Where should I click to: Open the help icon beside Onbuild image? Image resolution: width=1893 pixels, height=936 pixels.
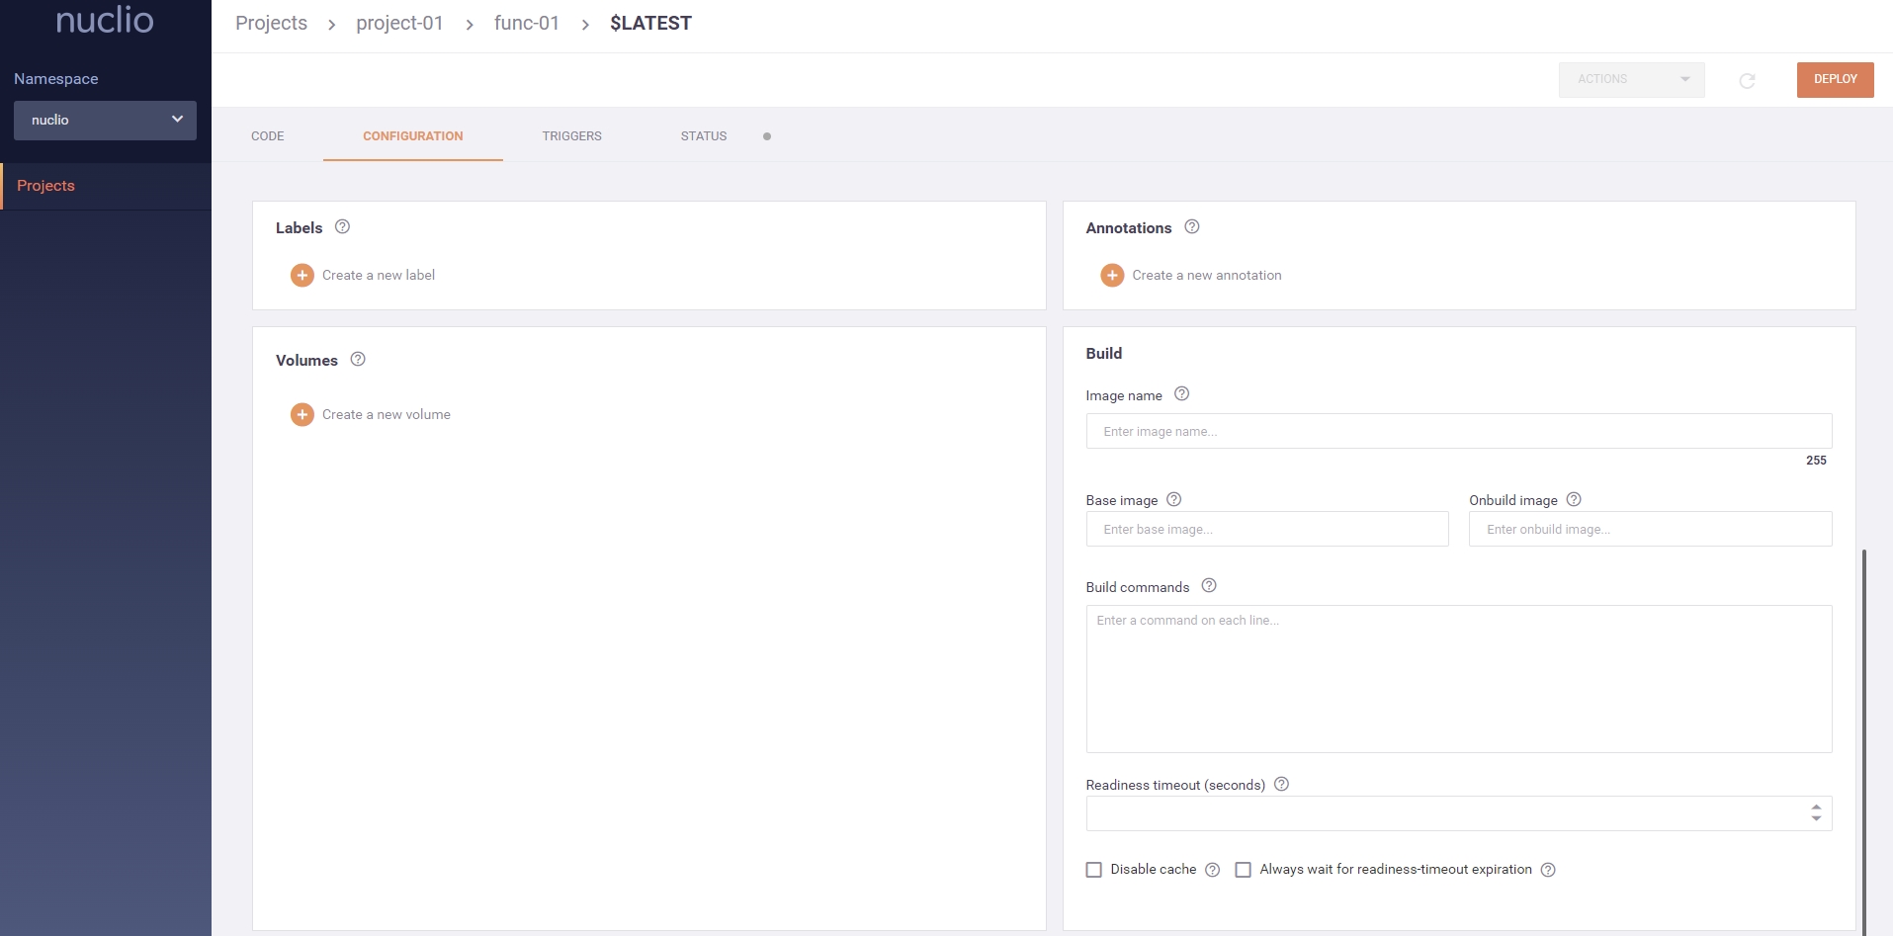pyautogui.click(x=1574, y=500)
